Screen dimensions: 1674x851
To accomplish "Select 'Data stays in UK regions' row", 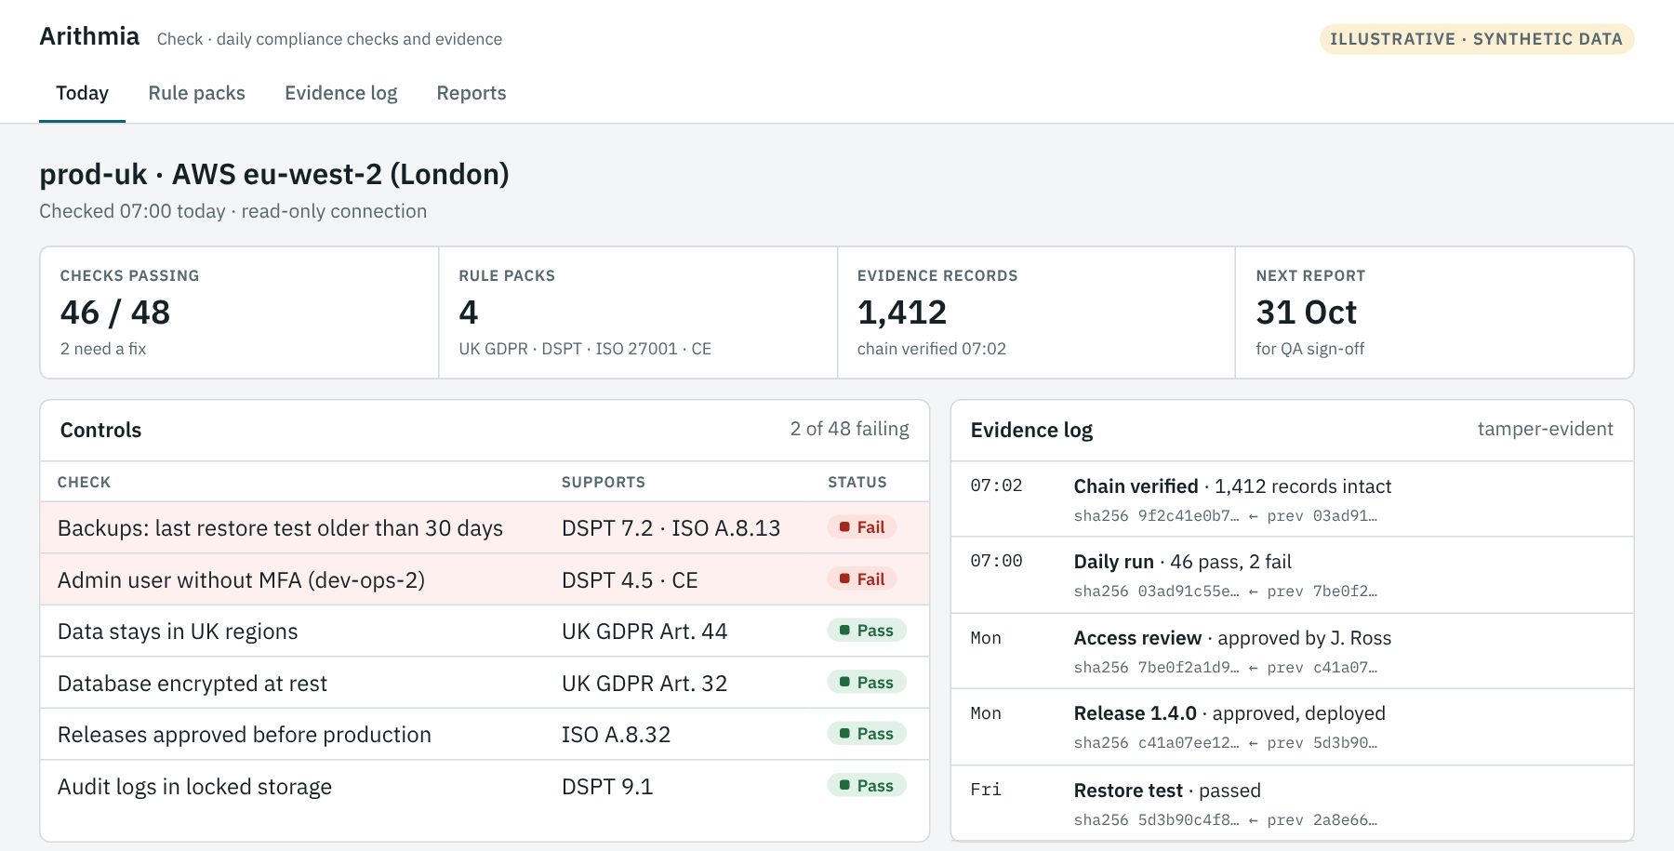I will click(x=485, y=632).
